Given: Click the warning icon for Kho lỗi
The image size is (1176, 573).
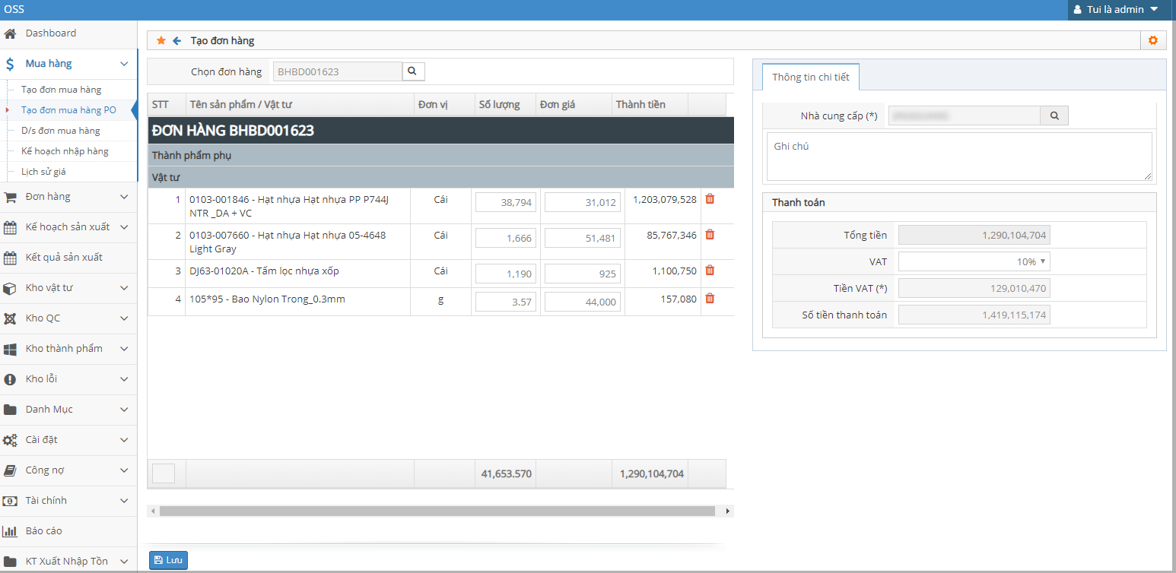Looking at the screenshot, I should (x=10, y=379).
